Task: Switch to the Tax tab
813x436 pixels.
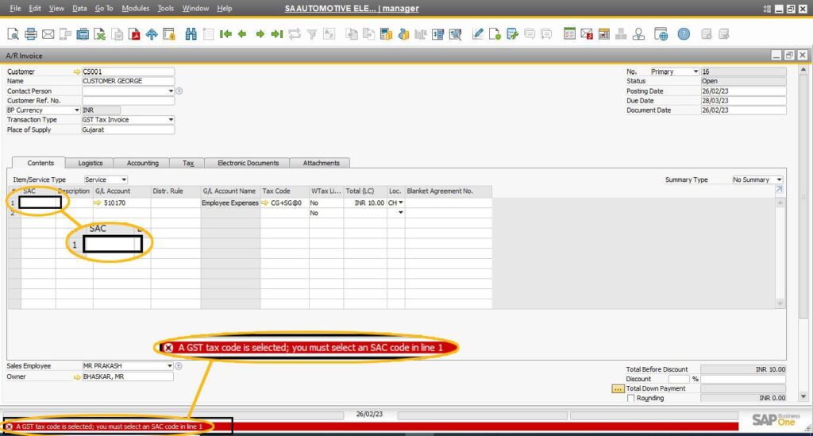Action: tap(187, 163)
